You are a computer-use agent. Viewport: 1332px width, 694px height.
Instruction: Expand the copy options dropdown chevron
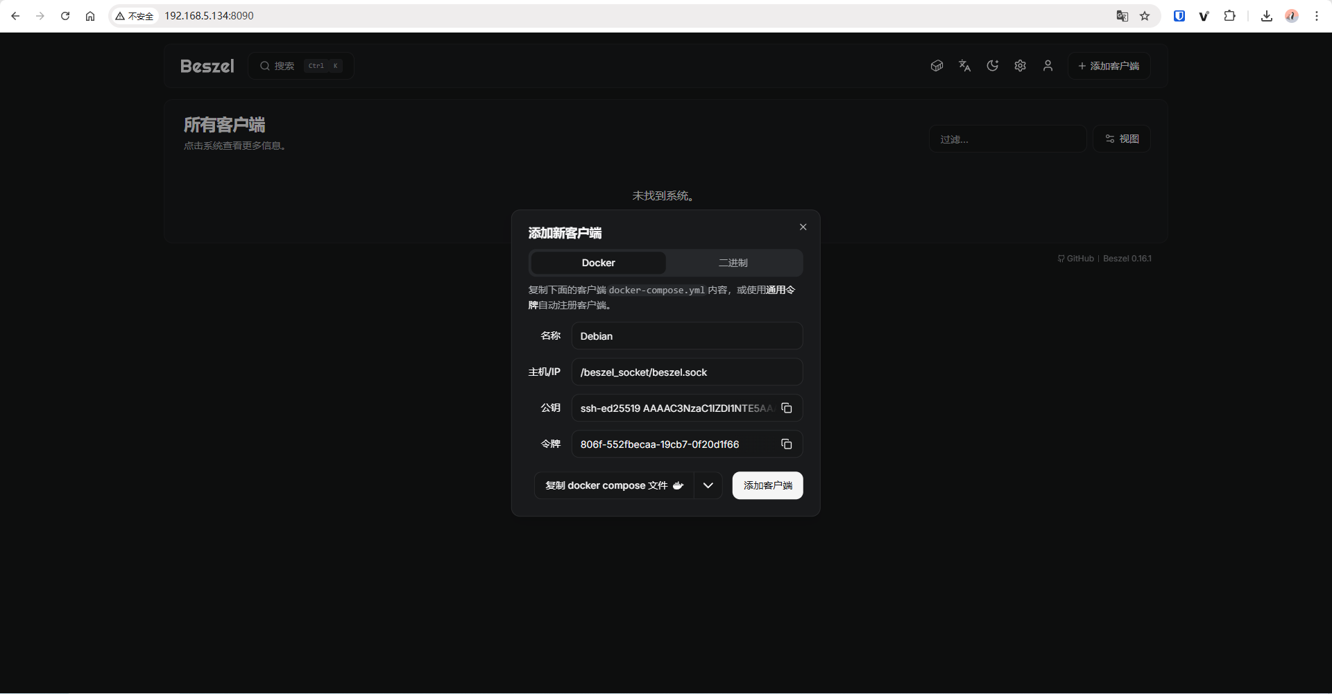[708, 486]
